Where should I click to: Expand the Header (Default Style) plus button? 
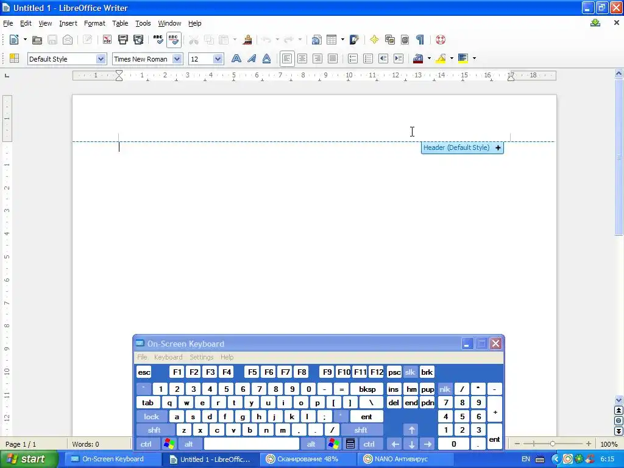(x=498, y=147)
